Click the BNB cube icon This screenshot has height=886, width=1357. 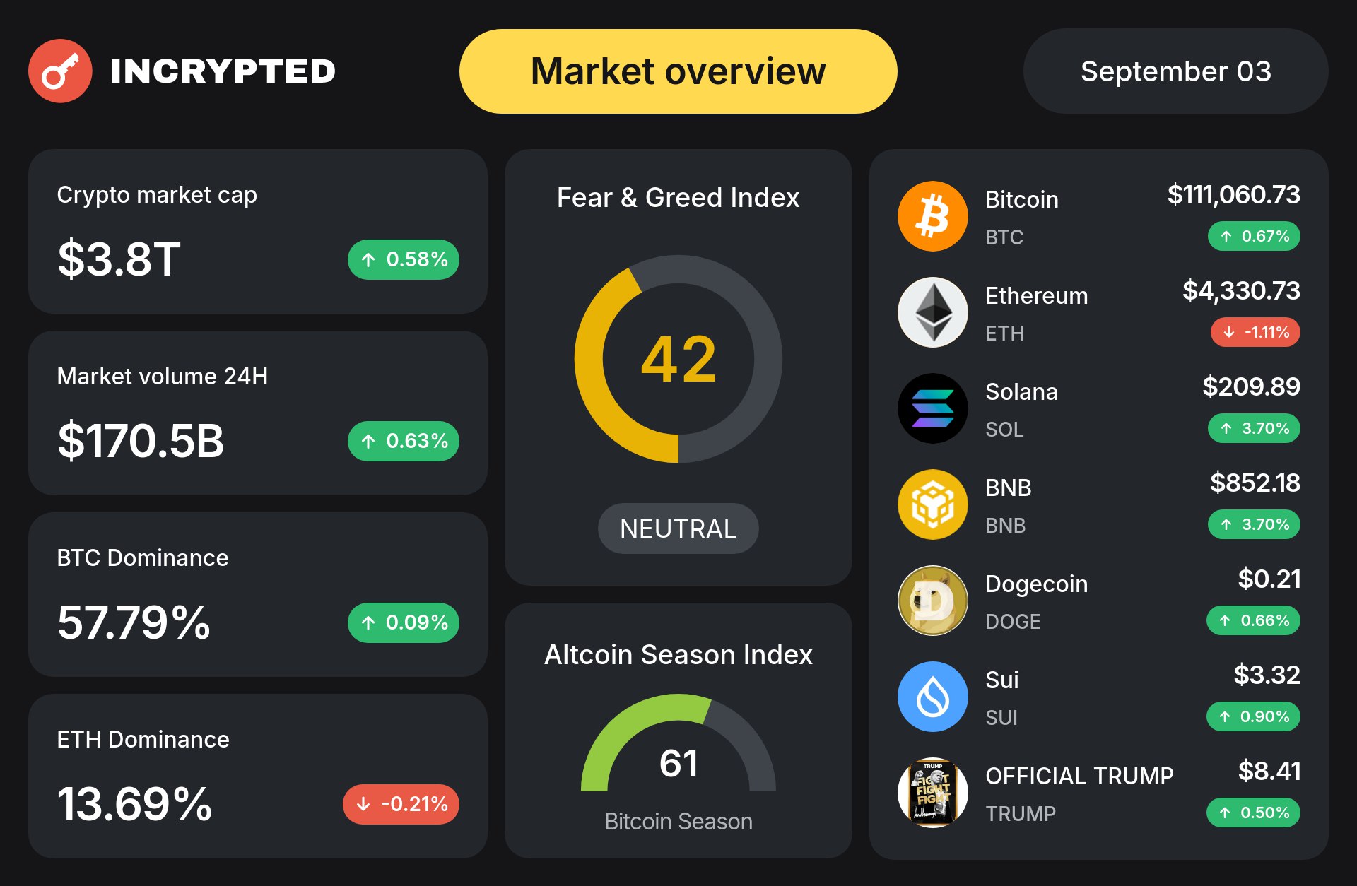point(933,504)
